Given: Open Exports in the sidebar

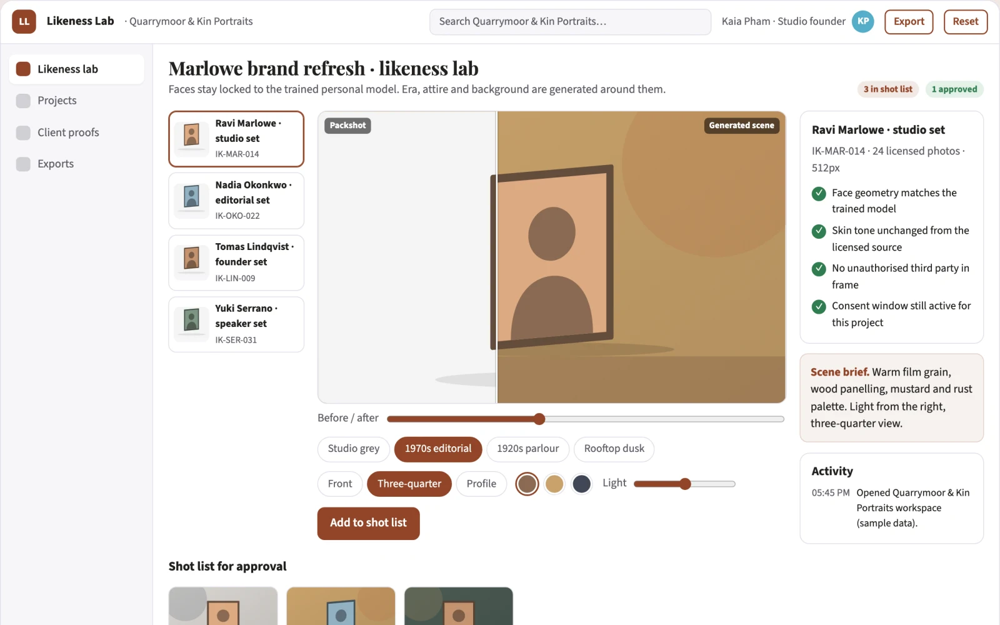Looking at the screenshot, I should pyautogui.click(x=76, y=164).
